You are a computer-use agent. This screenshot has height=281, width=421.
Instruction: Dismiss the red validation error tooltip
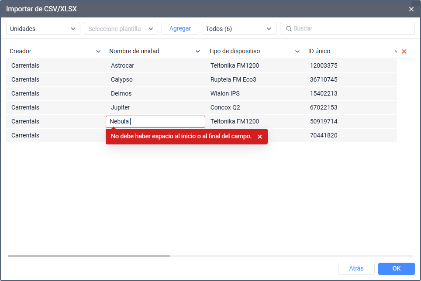260,137
